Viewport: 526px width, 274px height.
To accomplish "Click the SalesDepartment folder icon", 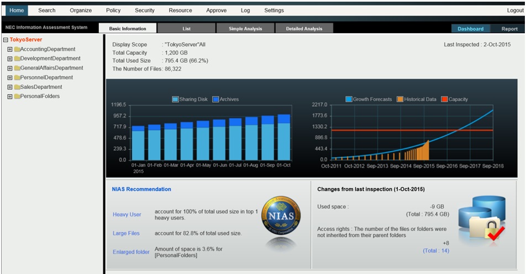I will (17, 87).
